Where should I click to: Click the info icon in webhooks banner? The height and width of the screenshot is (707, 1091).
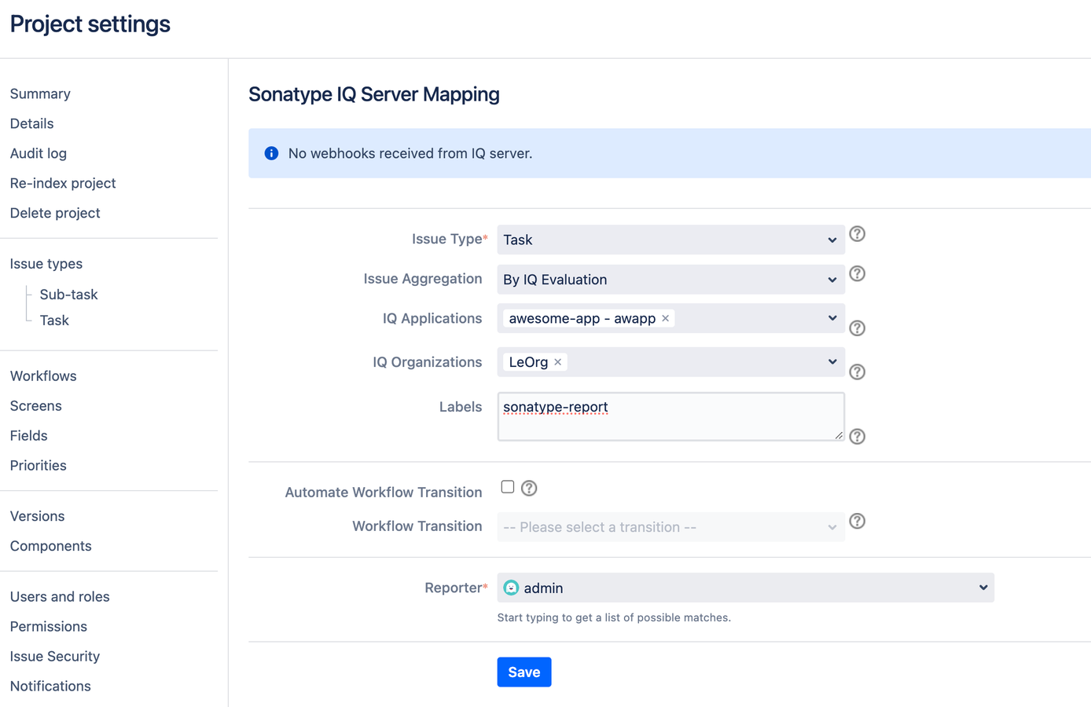[x=271, y=153]
